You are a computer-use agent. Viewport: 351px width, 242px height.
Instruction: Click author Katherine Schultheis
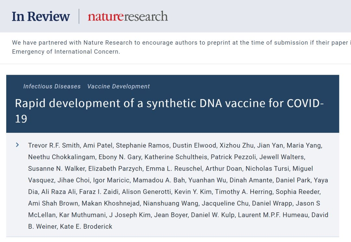176,157
